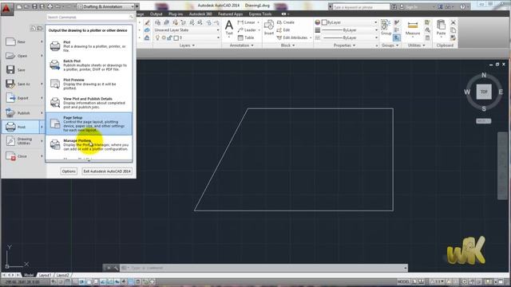Choose Plot Preview in the submenu
The height and width of the screenshot is (287, 511).
[x=89, y=84]
